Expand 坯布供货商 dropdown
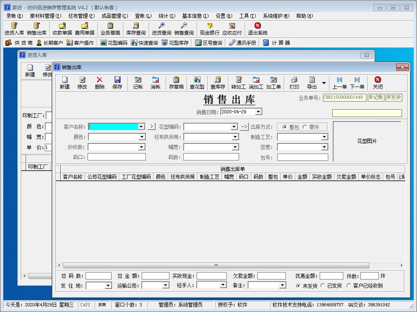Screen dimensions: 417x312 235,137
